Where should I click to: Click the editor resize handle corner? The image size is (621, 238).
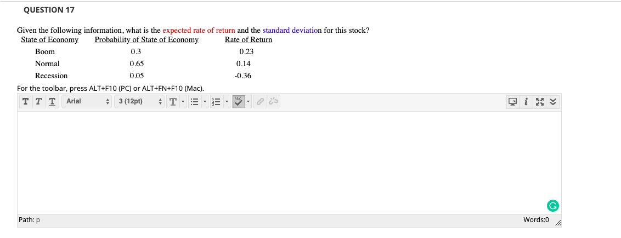click(557, 223)
